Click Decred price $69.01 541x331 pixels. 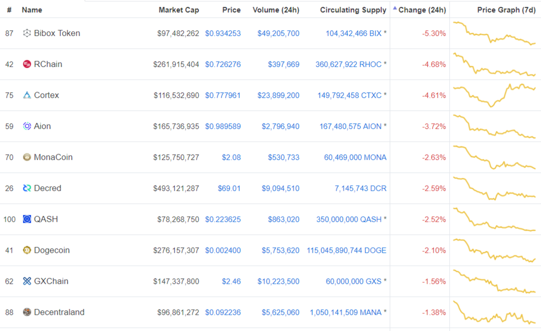(229, 189)
